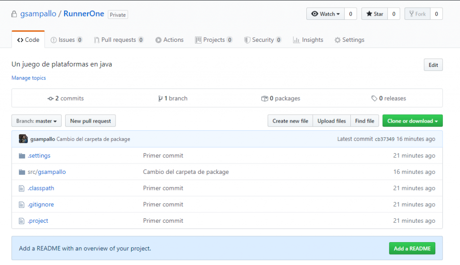View the 2 commits link
This screenshot has height=265, width=460.
(66, 99)
